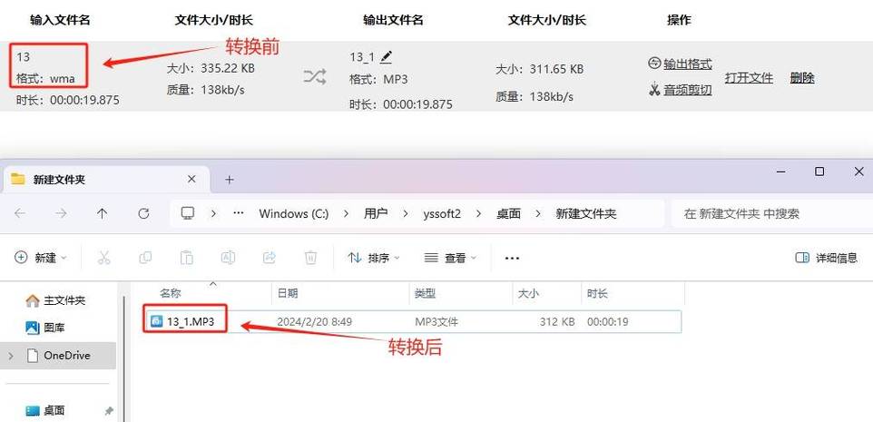This screenshot has height=422, width=873.
Task: Click the Paste toolbar icon
Action: (187, 258)
